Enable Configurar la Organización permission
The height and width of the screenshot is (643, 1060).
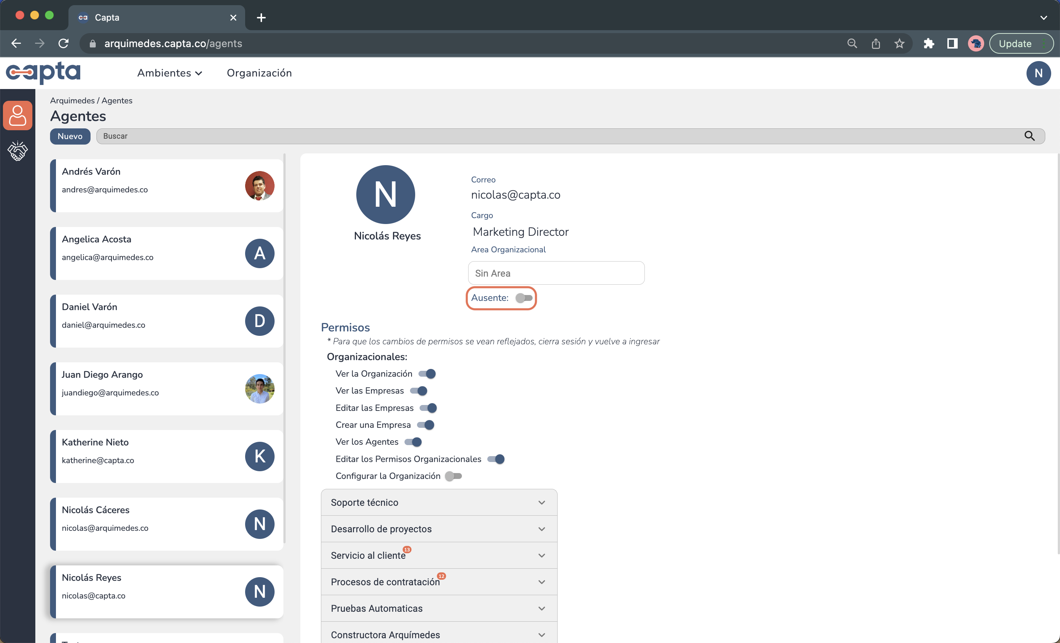453,476
